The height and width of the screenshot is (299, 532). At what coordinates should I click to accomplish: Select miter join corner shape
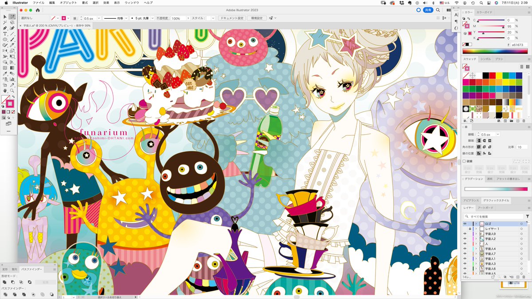point(479,147)
